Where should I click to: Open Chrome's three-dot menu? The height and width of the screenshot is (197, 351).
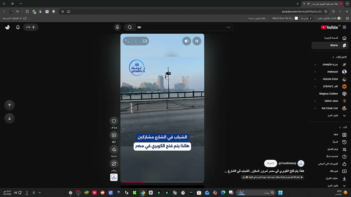point(4,11)
